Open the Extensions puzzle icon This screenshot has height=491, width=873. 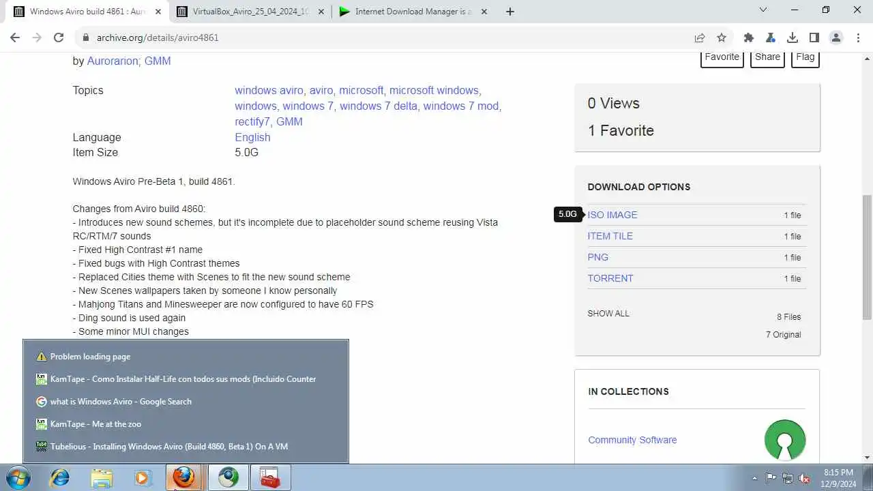[x=749, y=38]
